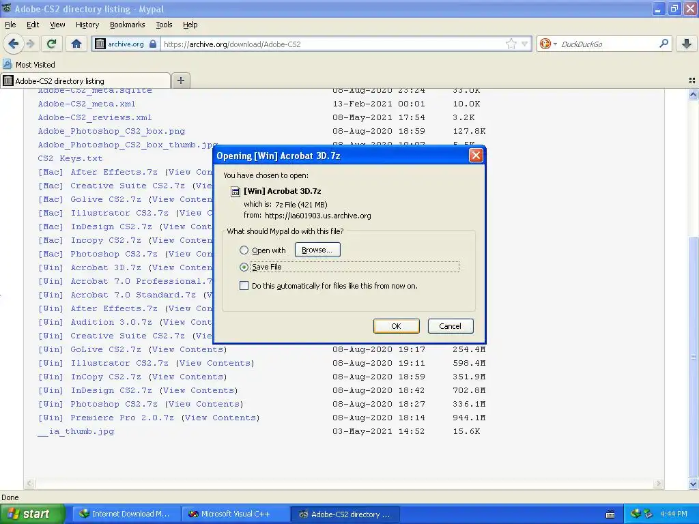699x524 pixels.
Task: Click the vertical scrollbar down arrow
Action: click(x=693, y=484)
